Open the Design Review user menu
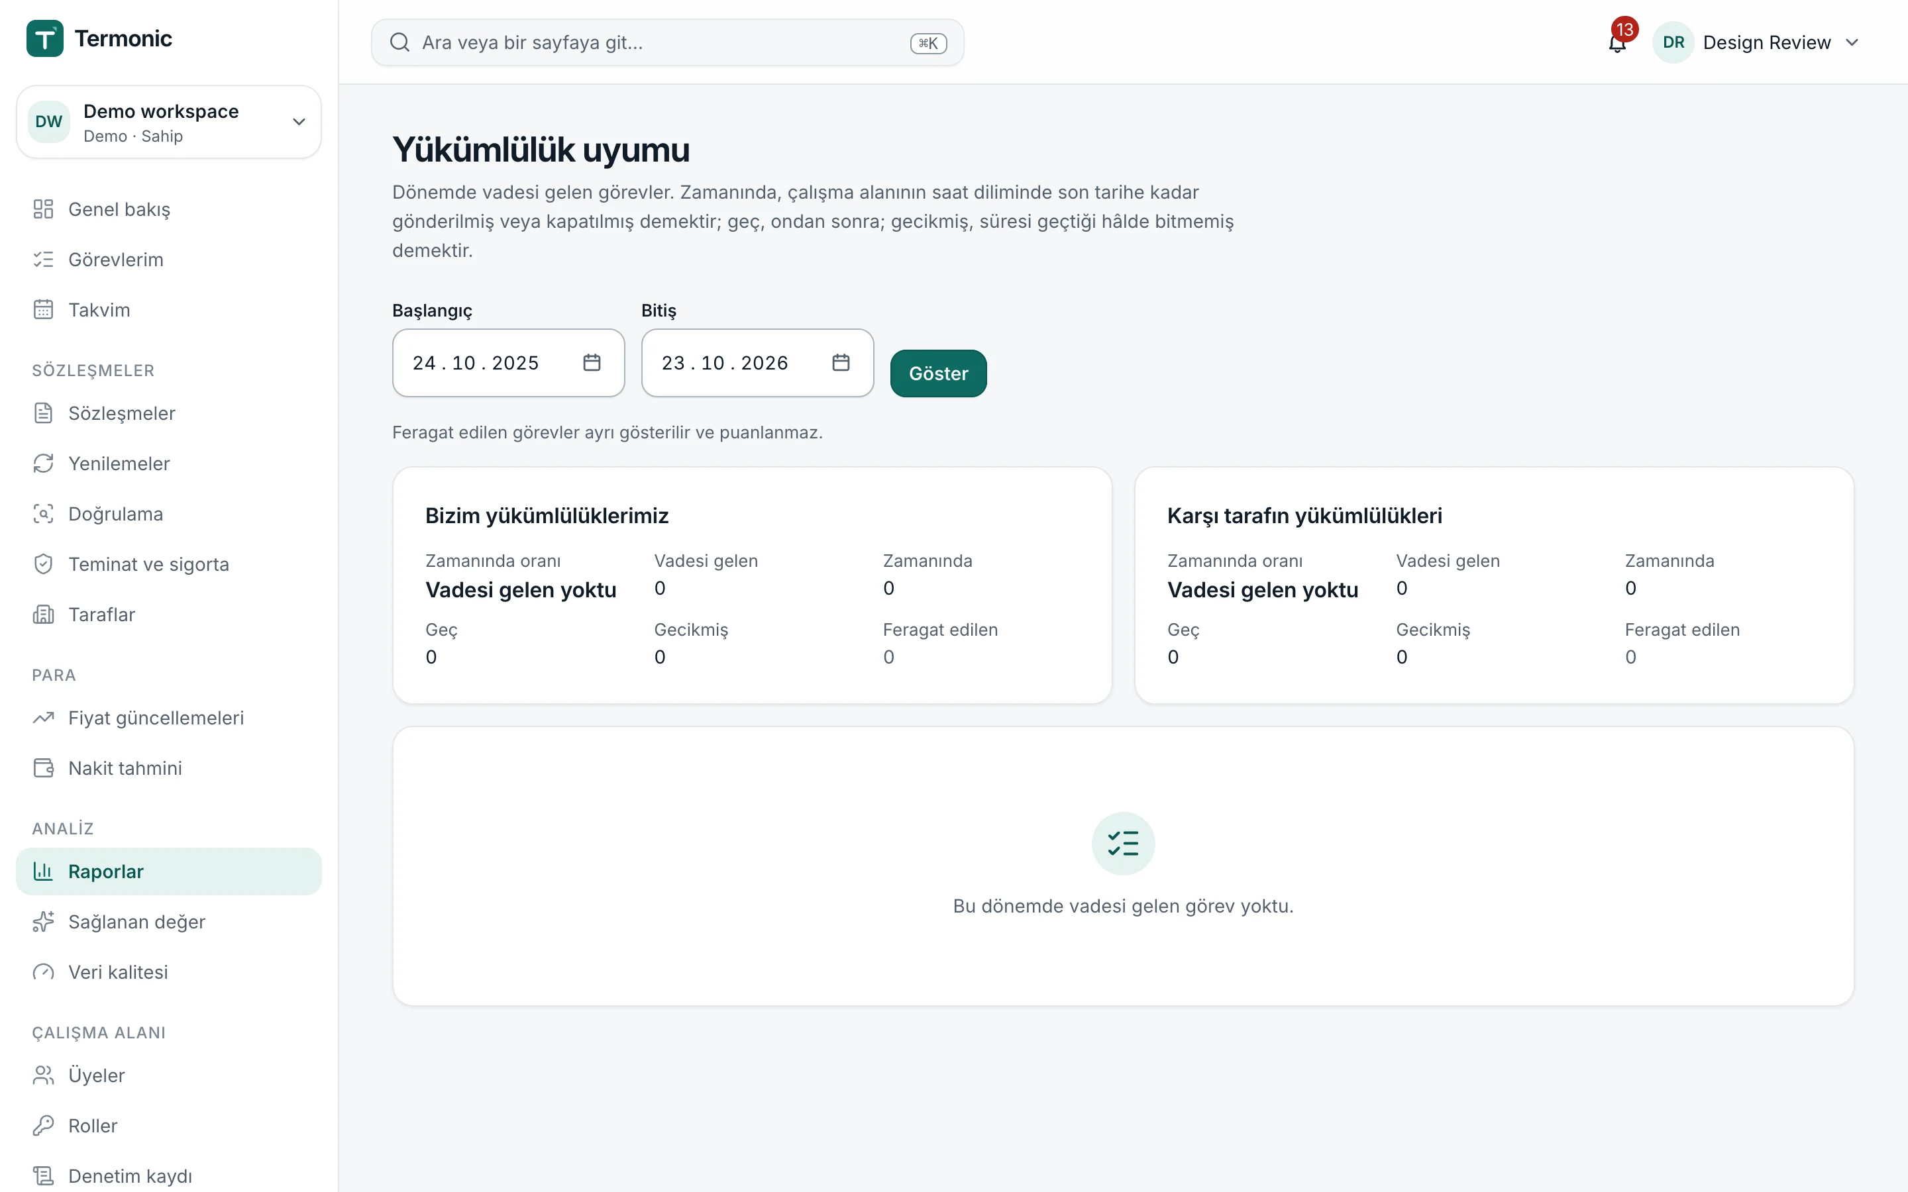This screenshot has width=1908, height=1192. point(1757,42)
